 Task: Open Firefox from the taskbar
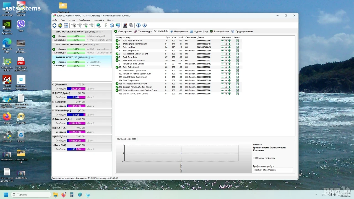pyautogui.click(x=63, y=195)
